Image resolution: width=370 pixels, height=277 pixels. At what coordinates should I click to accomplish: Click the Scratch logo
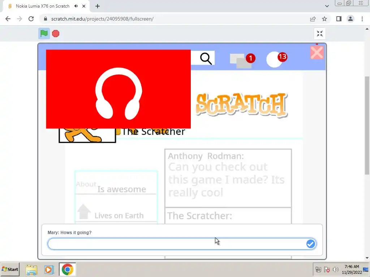242,105
